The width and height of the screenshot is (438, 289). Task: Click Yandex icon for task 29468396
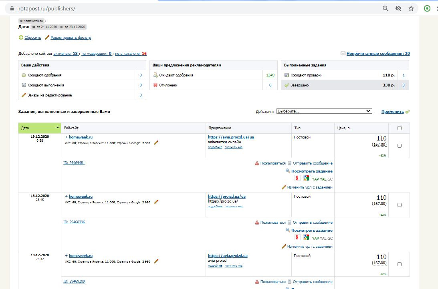tap(297, 237)
